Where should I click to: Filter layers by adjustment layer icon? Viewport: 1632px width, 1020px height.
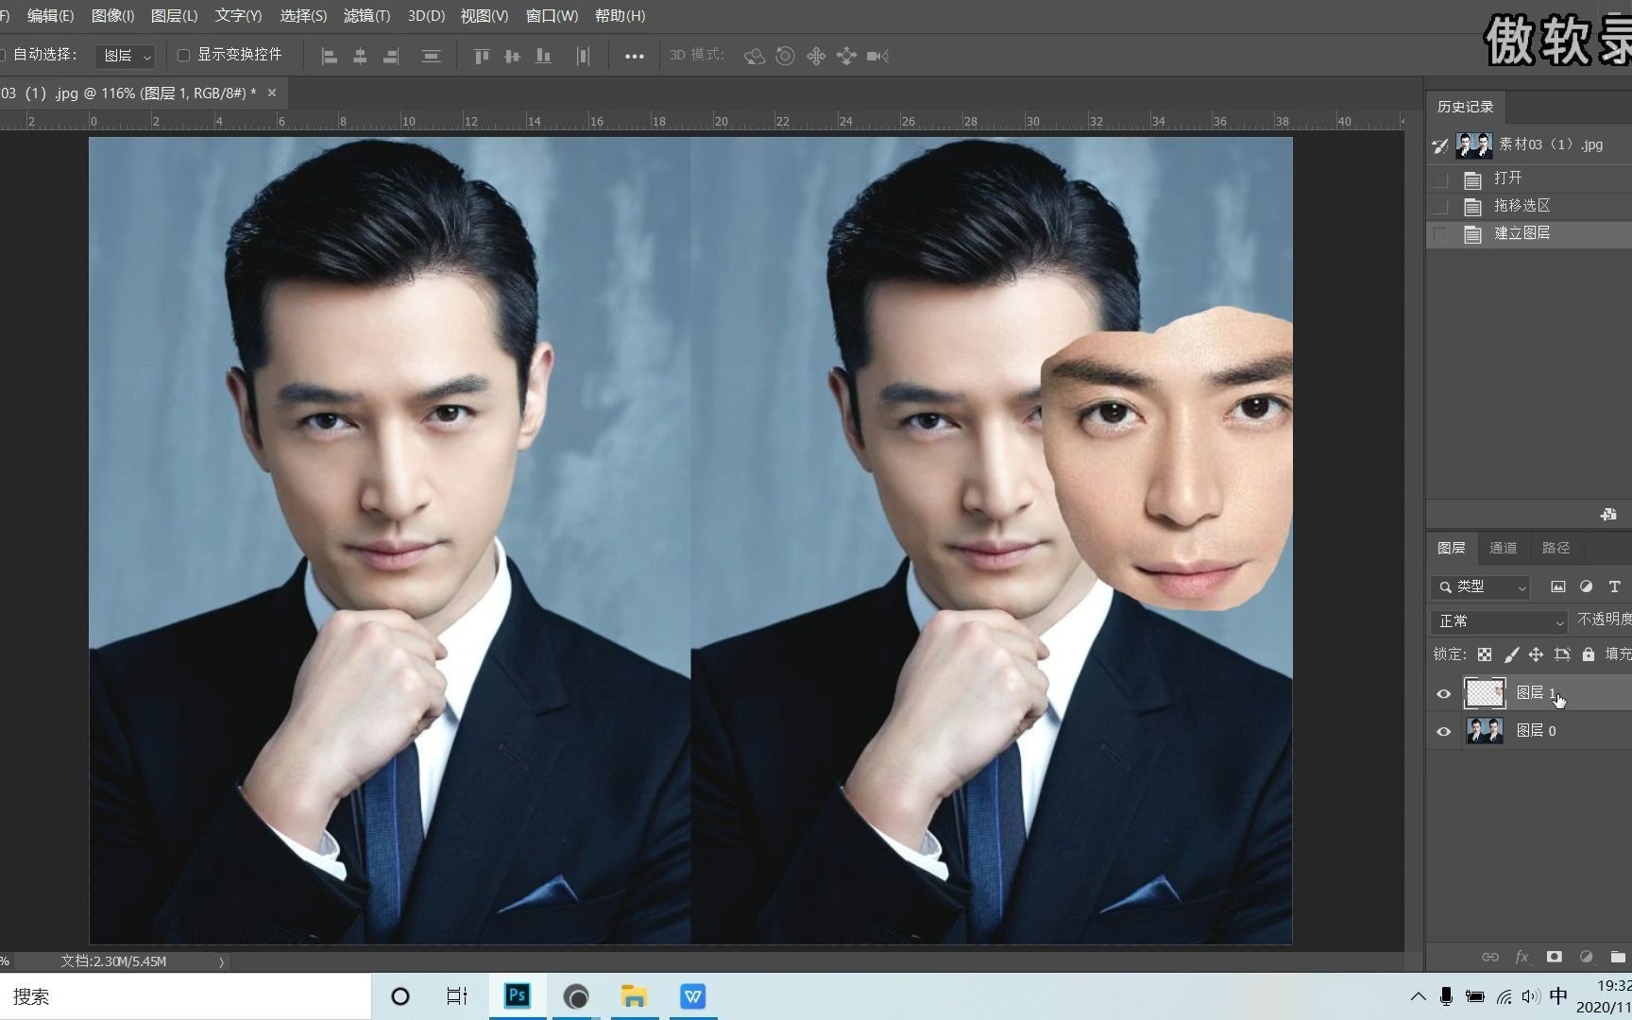point(1587,586)
